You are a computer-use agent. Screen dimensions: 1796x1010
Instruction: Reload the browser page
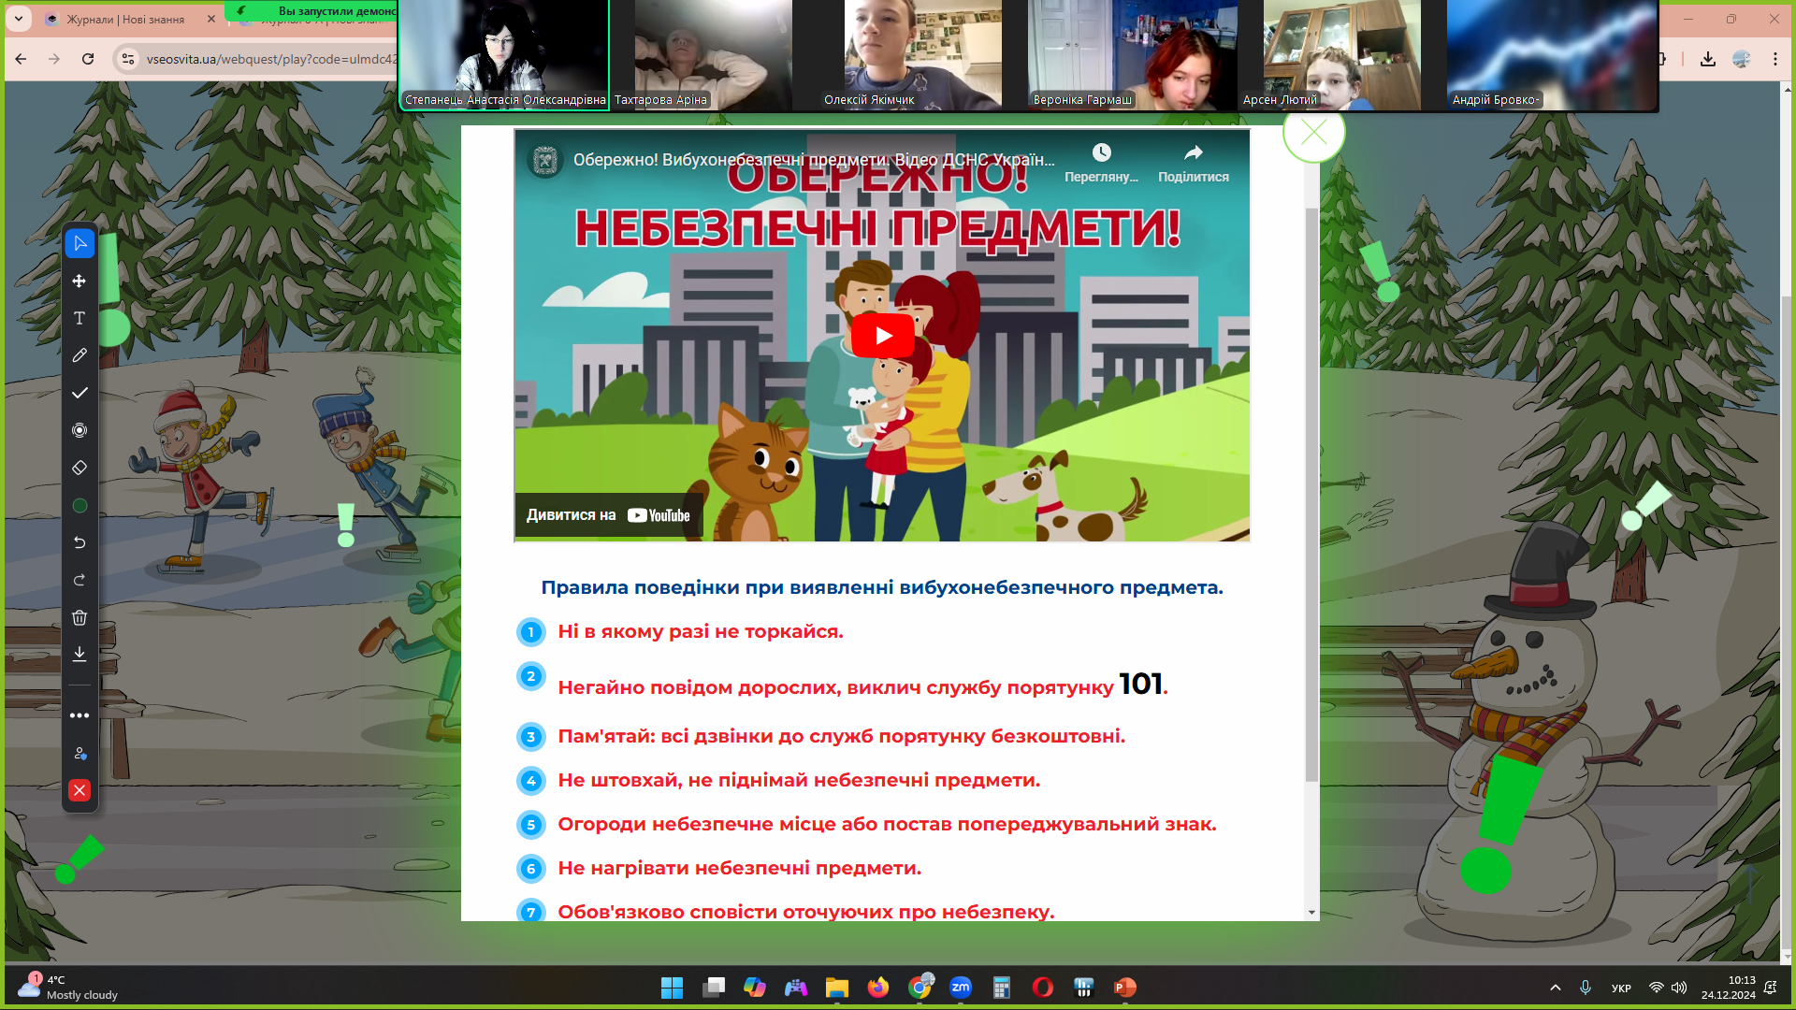88,59
